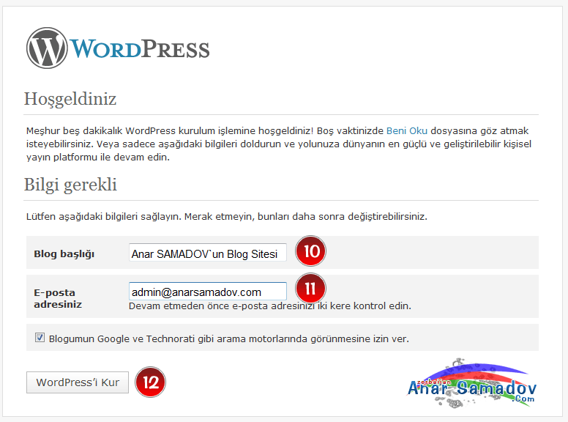Click the Hoşgeldiniz heading
Viewport: 568px width, 422px height.
(70, 99)
